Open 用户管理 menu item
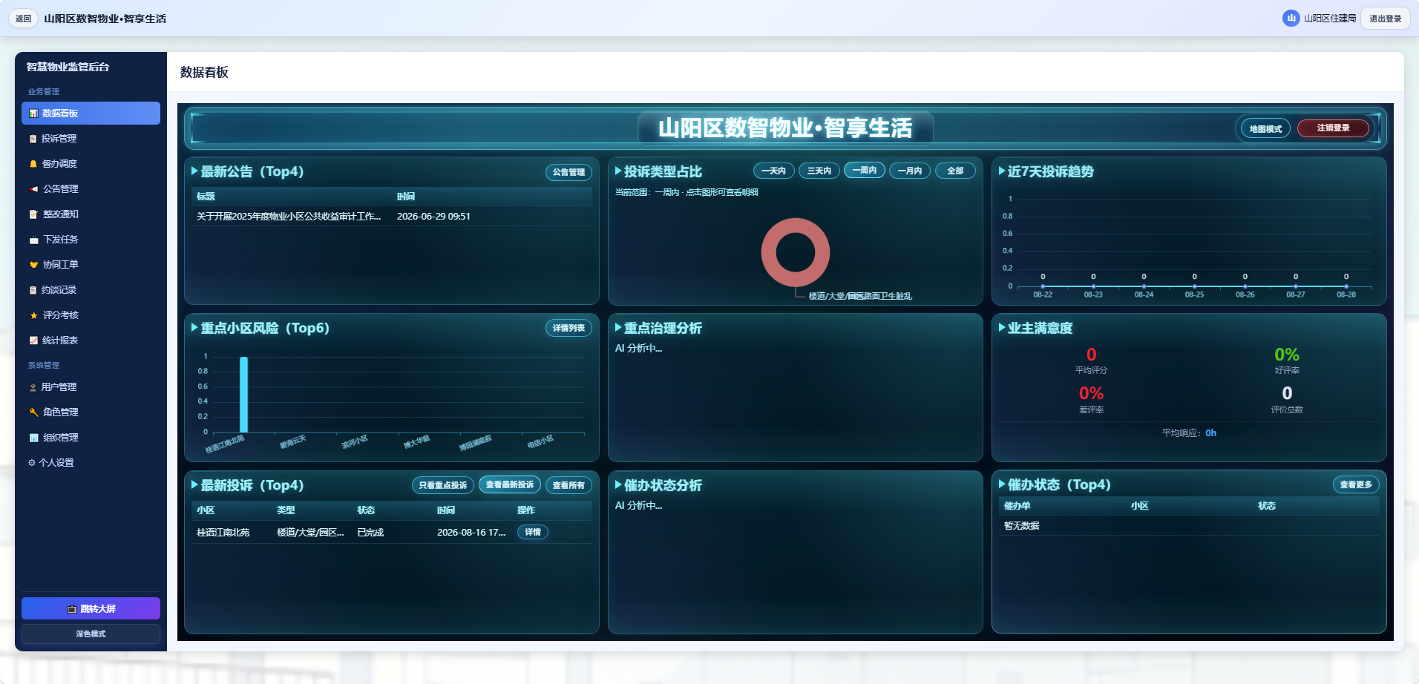The image size is (1419, 684). [x=91, y=387]
